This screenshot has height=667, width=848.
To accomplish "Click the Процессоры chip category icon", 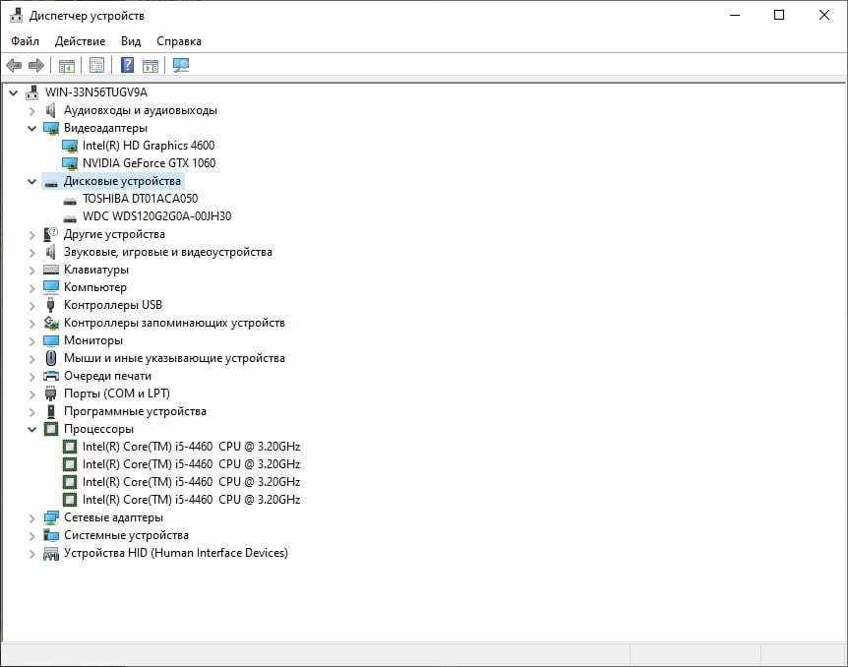I will coord(51,429).
